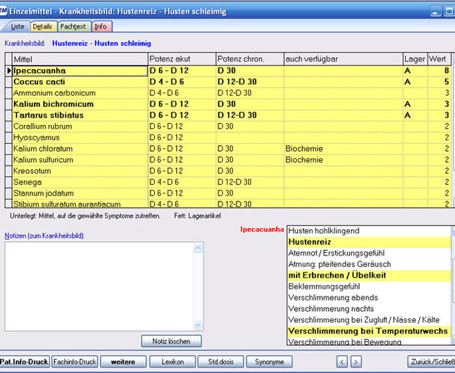Minimize the Einzelmittel window
Viewport: 455px width, 373px height.
[x=435, y=12]
